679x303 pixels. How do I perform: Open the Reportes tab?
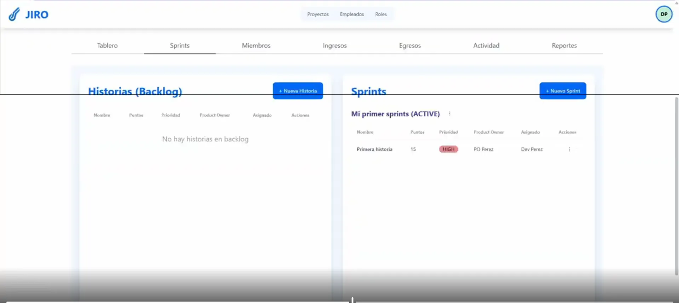564,45
